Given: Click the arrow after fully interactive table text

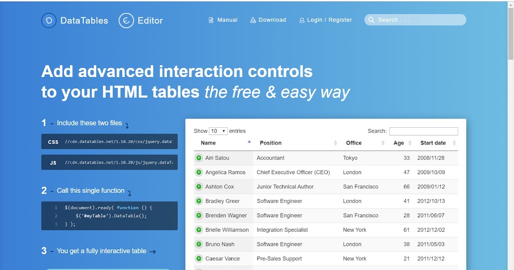Looking at the screenshot, I should (153, 252).
